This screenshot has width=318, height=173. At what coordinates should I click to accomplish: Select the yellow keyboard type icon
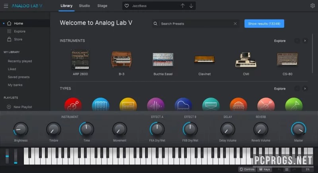[x=128, y=105]
